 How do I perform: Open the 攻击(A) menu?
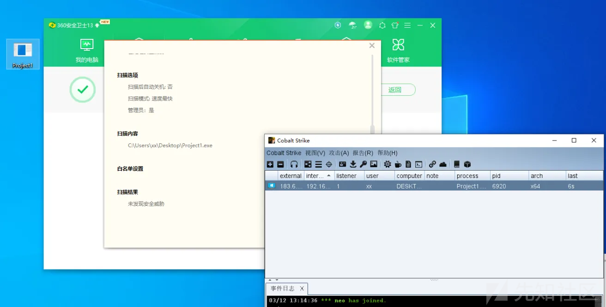tap(339, 153)
